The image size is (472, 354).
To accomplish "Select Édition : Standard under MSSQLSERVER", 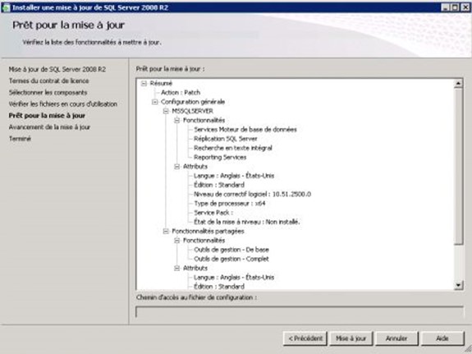I will [x=219, y=185].
